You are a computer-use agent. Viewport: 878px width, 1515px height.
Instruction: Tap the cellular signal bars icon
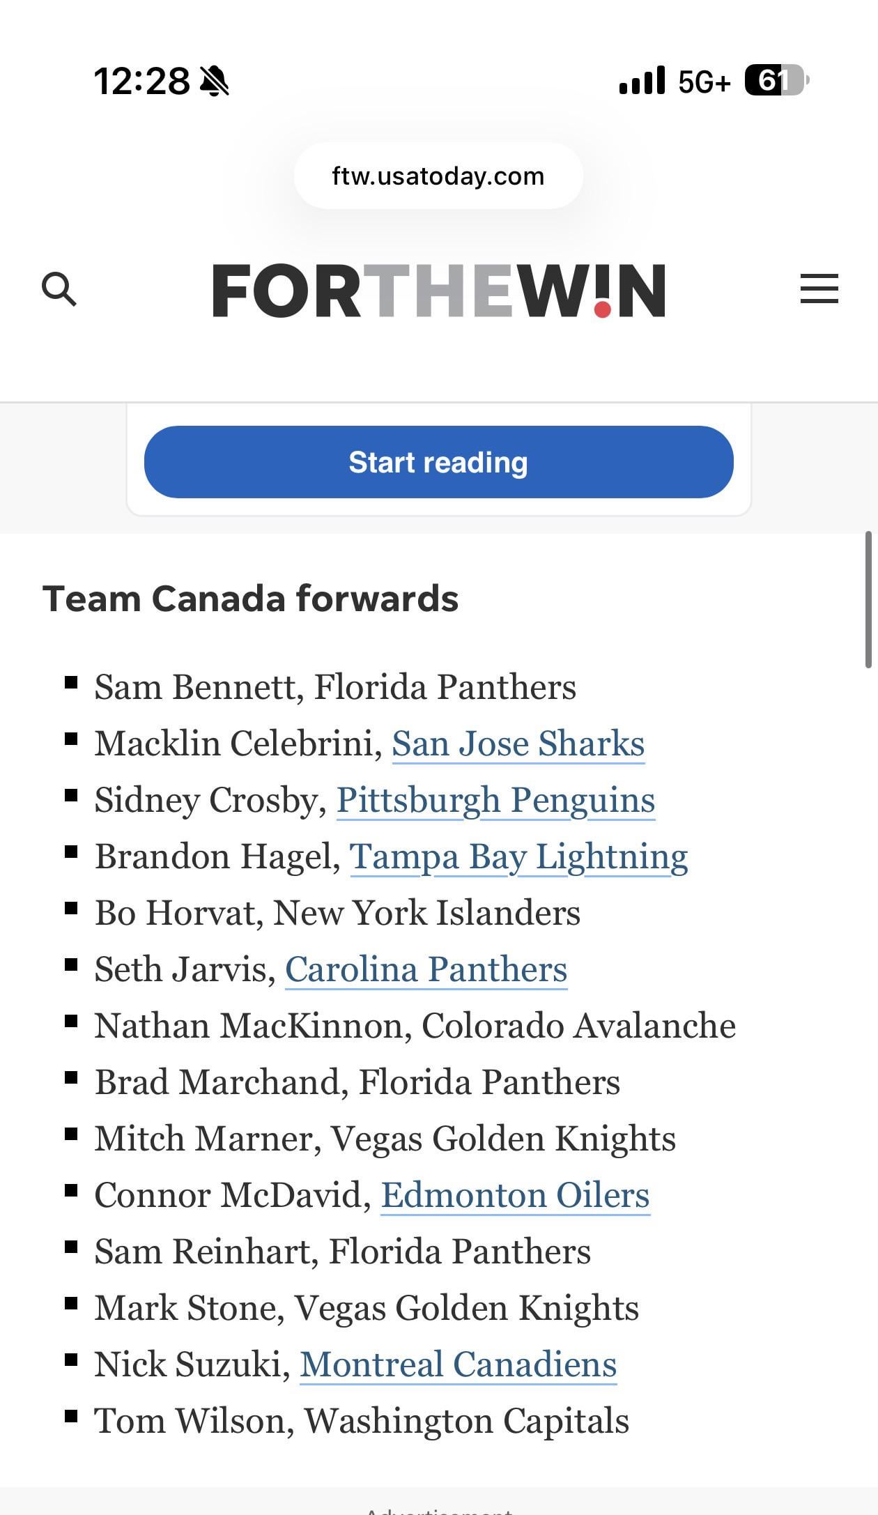[642, 81]
